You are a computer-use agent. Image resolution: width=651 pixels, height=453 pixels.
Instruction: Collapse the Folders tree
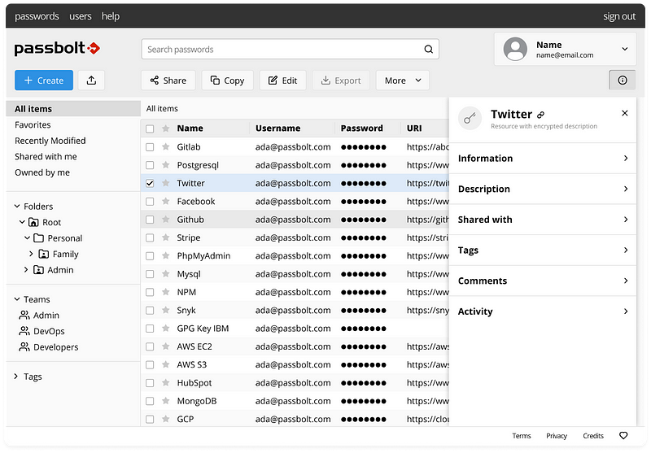click(x=17, y=207)
